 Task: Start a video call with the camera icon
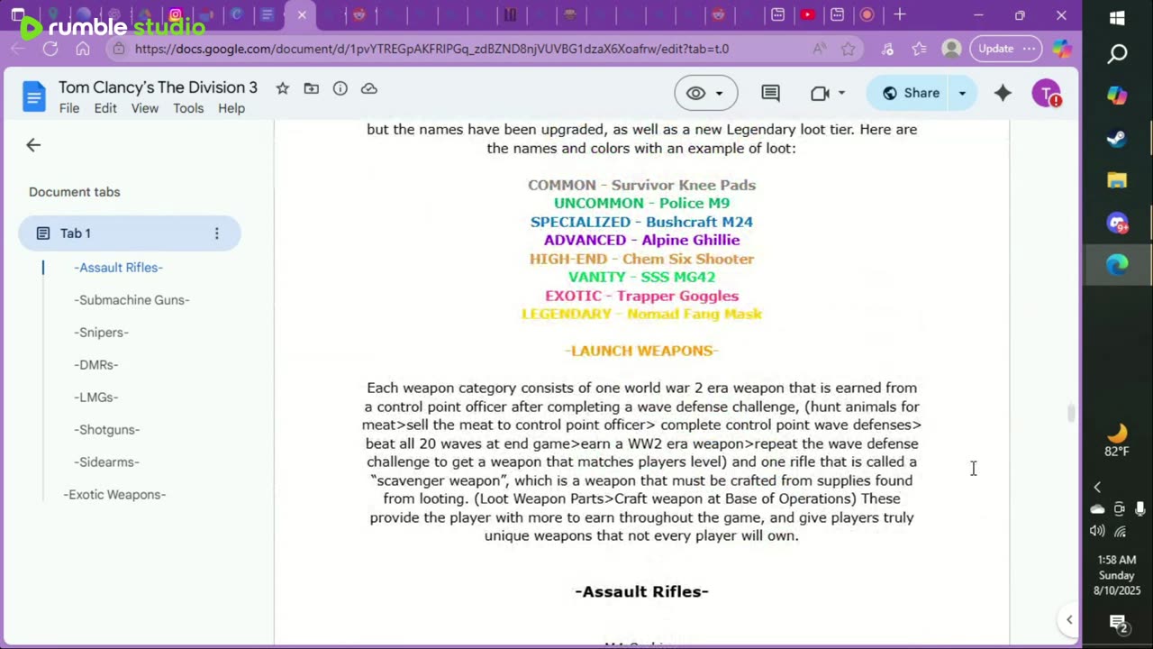click(x=820, y=93)
